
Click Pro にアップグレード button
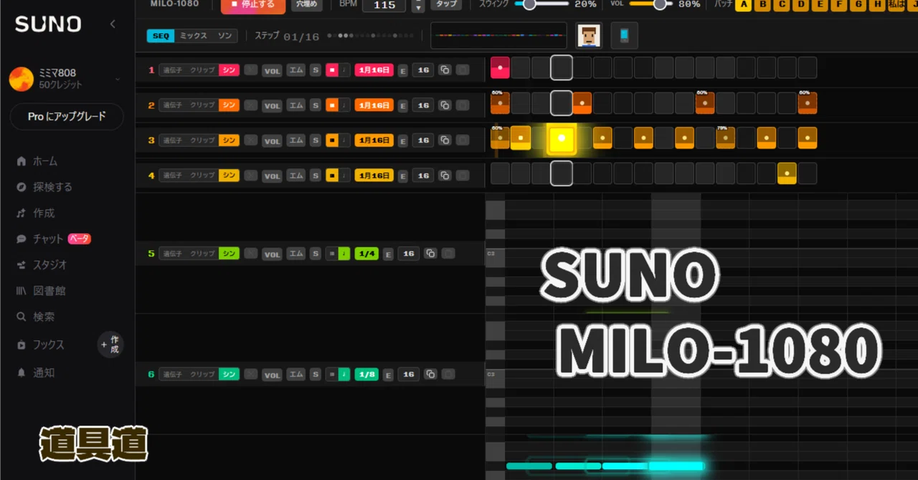(67, 116)
